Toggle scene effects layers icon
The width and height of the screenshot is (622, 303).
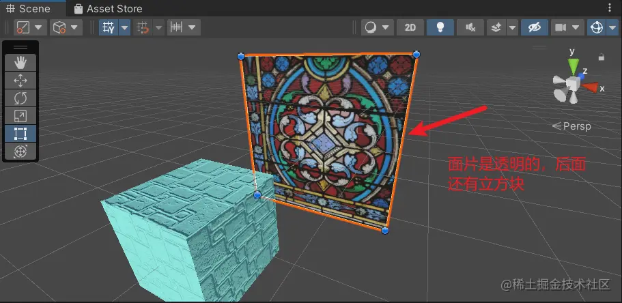coord(496,27)
